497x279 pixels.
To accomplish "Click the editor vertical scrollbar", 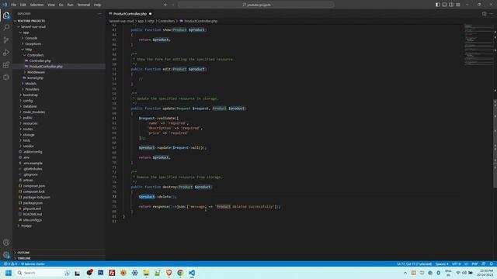I will tap(495, 143).
